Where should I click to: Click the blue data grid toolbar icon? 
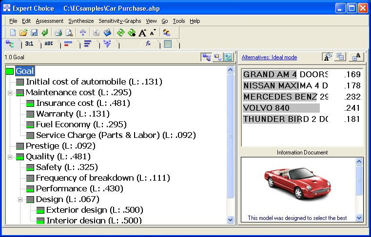[107, 33]
